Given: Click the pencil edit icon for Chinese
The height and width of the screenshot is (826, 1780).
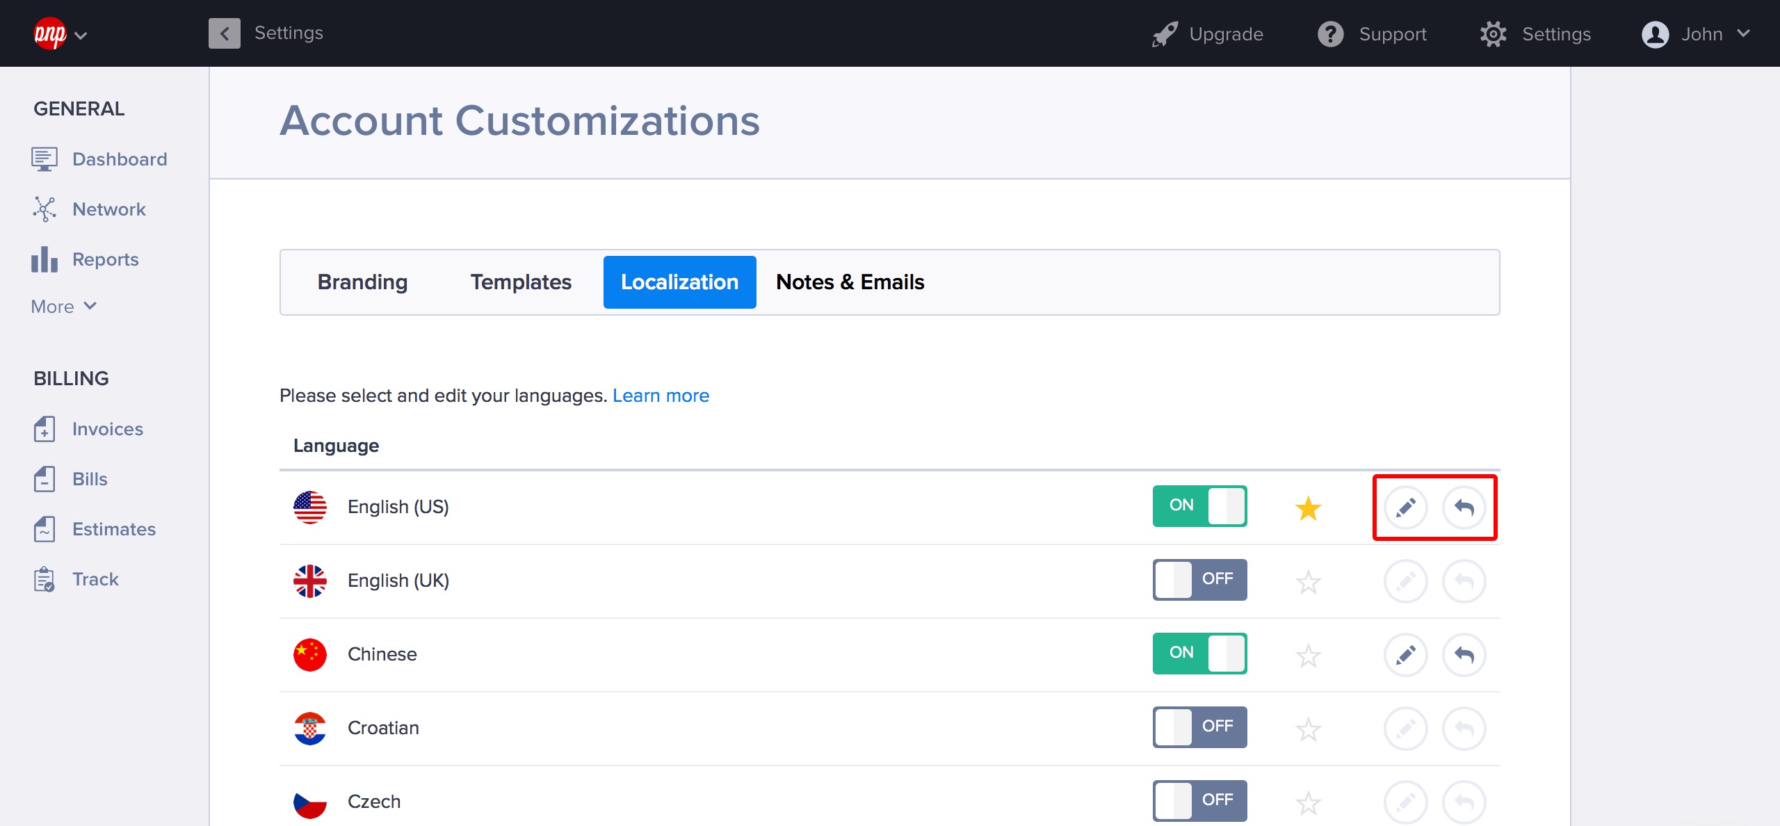Looking at the screenshot, I should (1405, 655).
